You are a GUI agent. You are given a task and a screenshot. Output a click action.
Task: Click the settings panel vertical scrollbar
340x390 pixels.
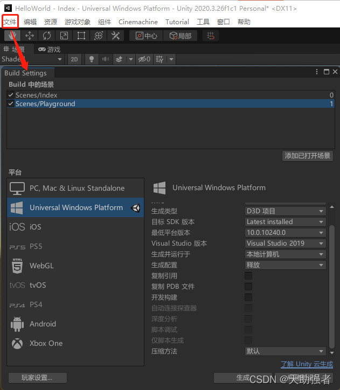click(332, 287)
